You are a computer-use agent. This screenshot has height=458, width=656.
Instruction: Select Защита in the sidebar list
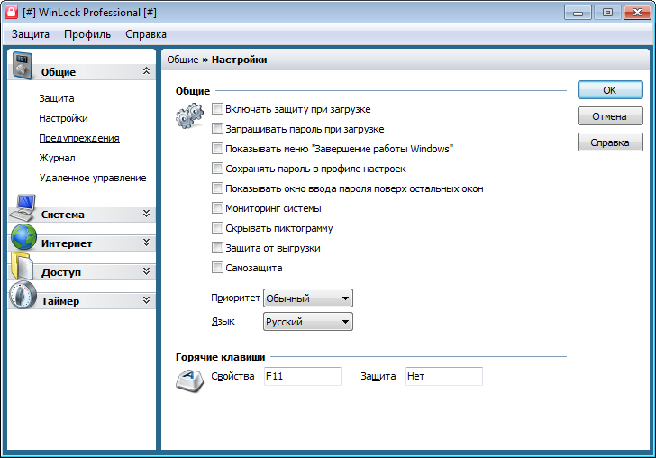point(57,98)
